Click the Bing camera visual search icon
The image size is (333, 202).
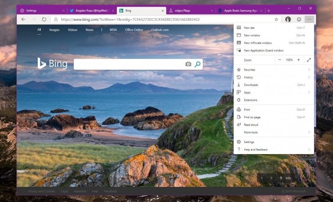click(188, 64)
